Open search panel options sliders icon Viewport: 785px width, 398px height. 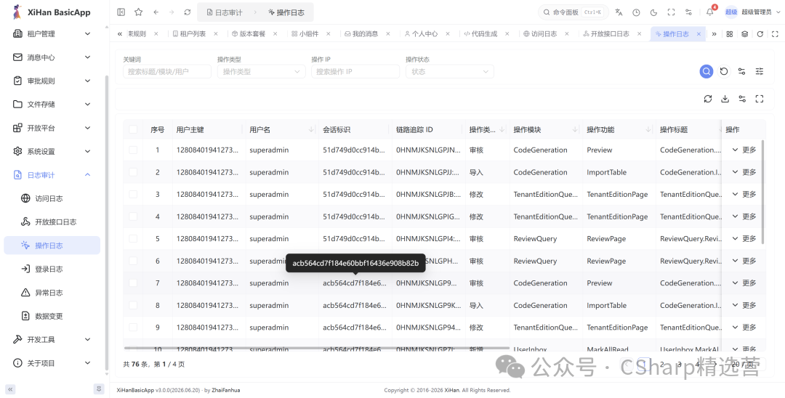coord(742,71)
